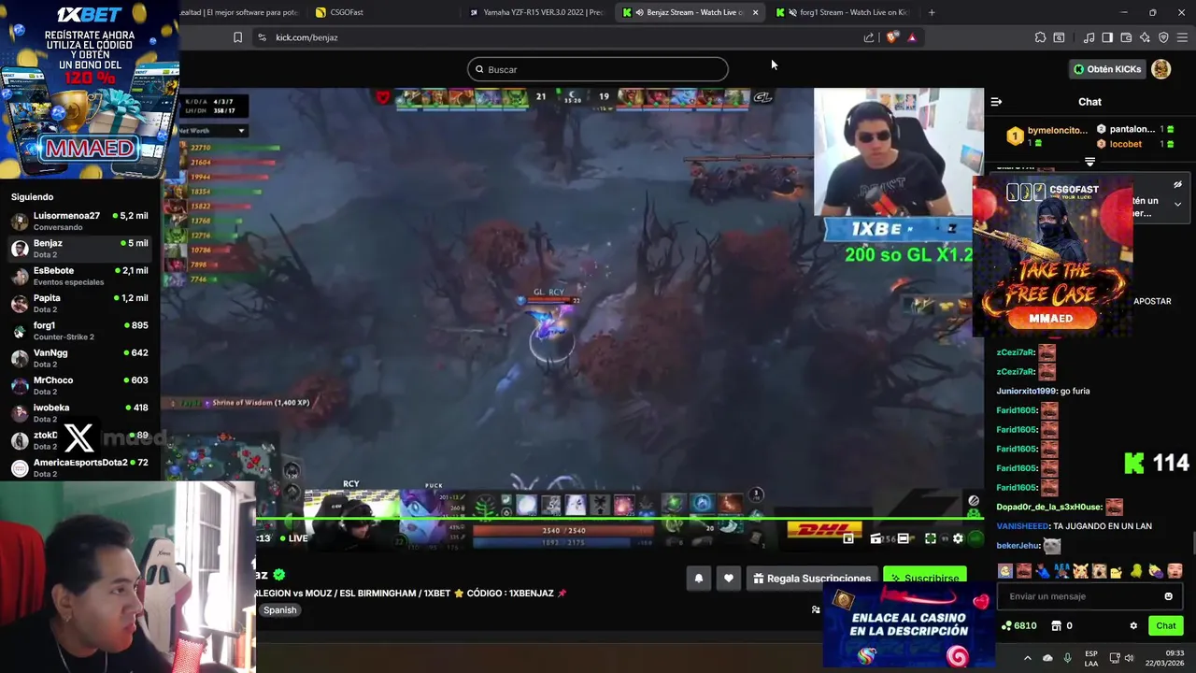Switch to the Yamaha YZF-R15 tab
This screenshot has width=1196, height=673.
coord(537,12)
